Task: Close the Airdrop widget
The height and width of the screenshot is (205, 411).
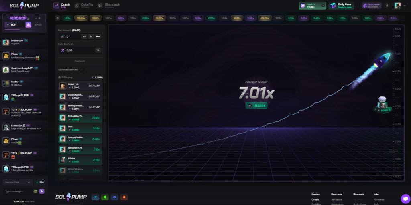Action: tap(36, 18)
